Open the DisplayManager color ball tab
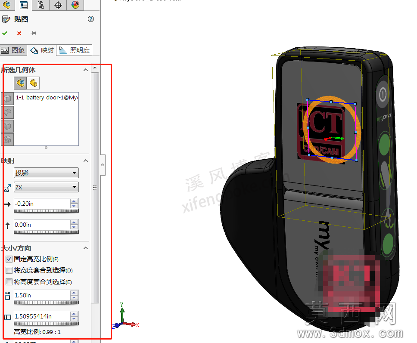This screenshot has height=343, width=417. click(75, 5)
